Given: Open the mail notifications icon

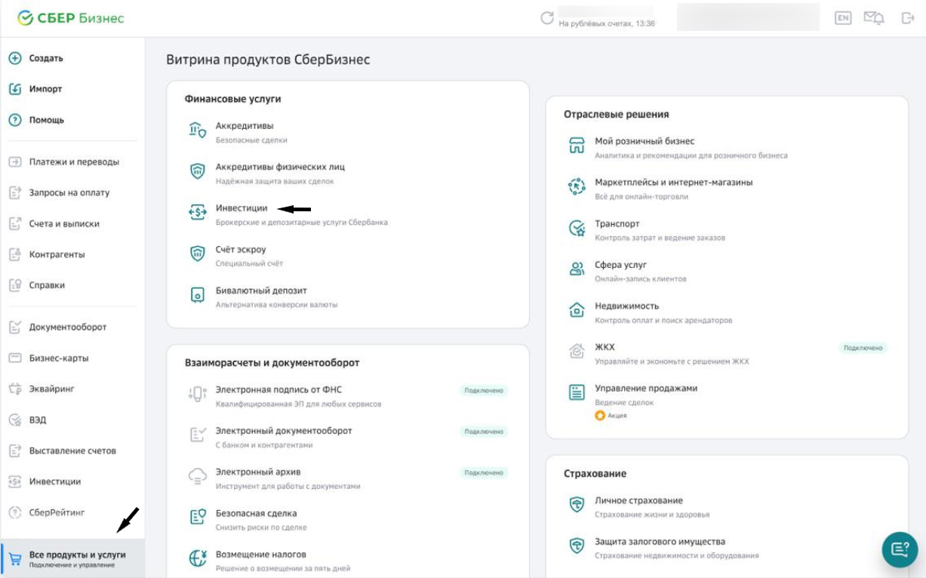Looking at the screenshot, I should pos(874,18).
